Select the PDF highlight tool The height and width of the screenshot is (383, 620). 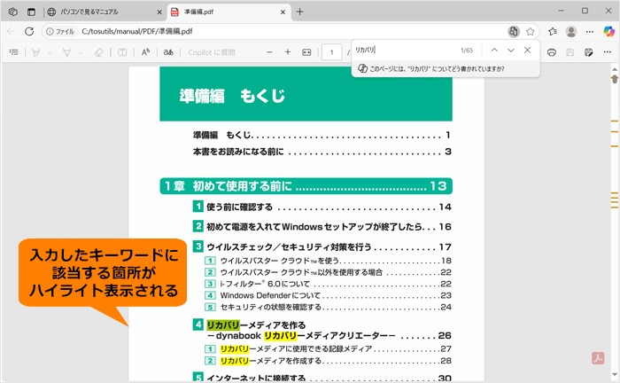coord(36,52)
